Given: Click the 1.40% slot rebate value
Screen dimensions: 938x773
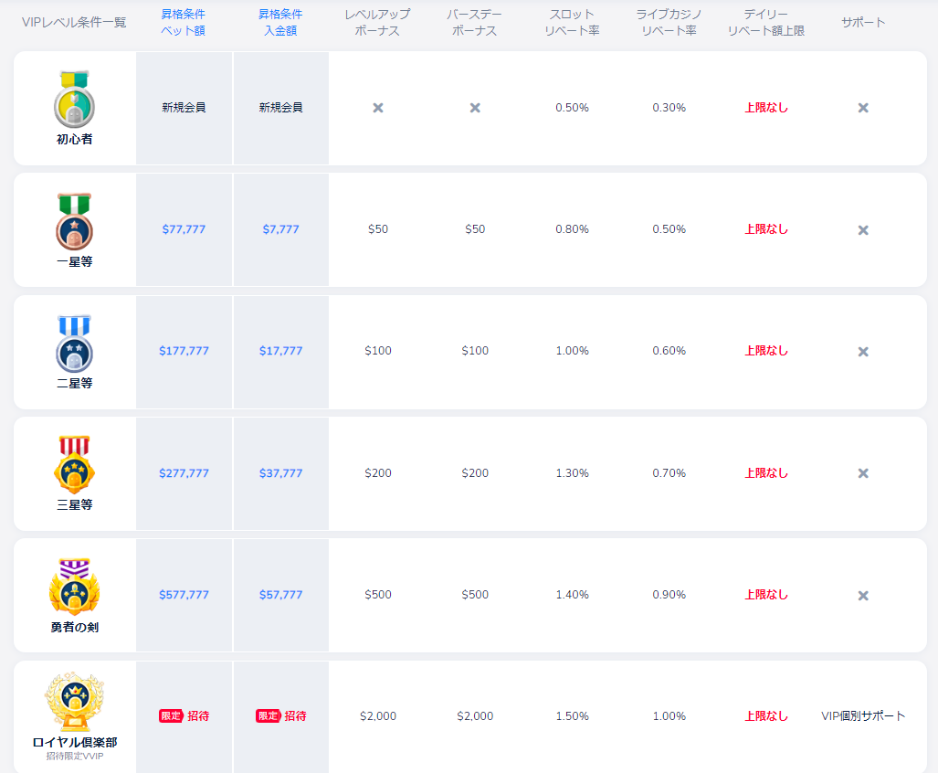Looking at the screenshot, I should coord(572,595).
